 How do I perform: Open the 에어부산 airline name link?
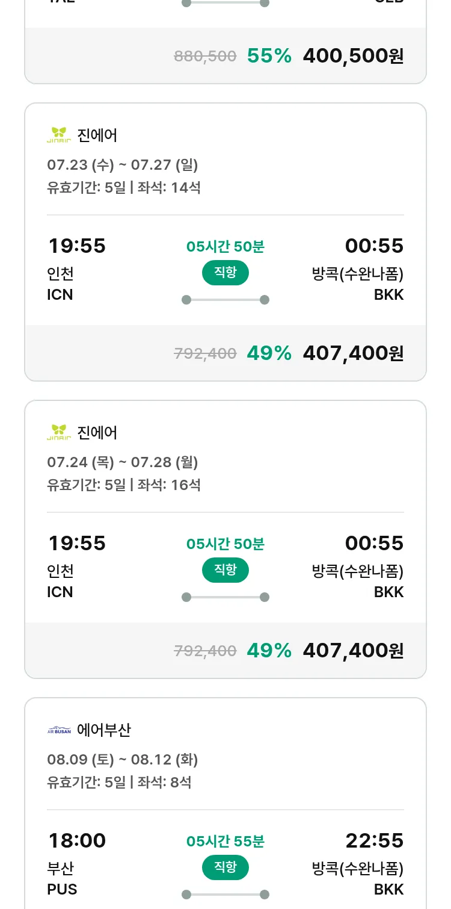pos(104,730)
